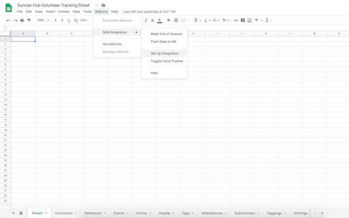Open more number formats 123 dropdown
349x218 pixels.
click(83, 20)
